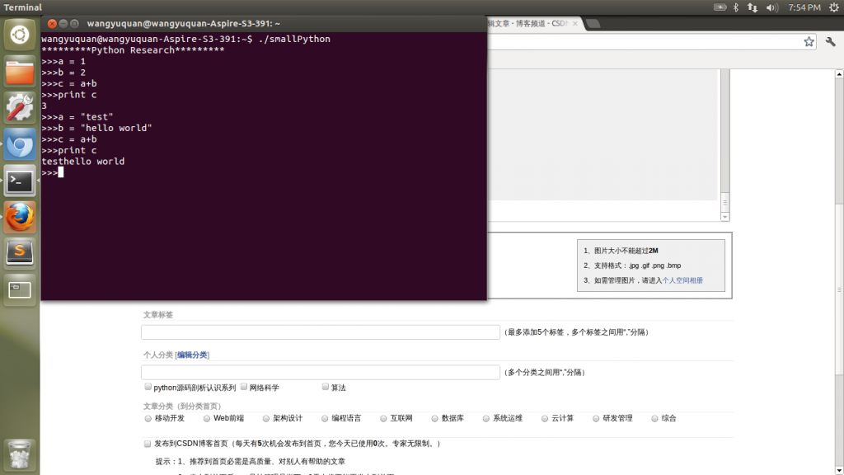Minimize the terminal window
Screen dimensions: 844x475
[63, 24]
